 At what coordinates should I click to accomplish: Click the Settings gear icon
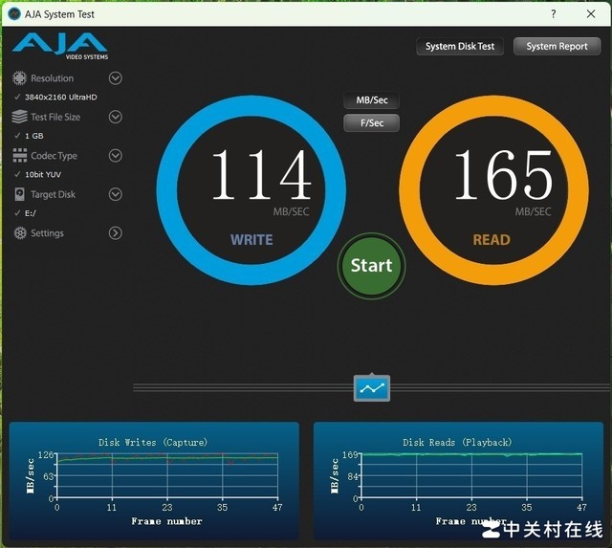click(x=20, y=233)
